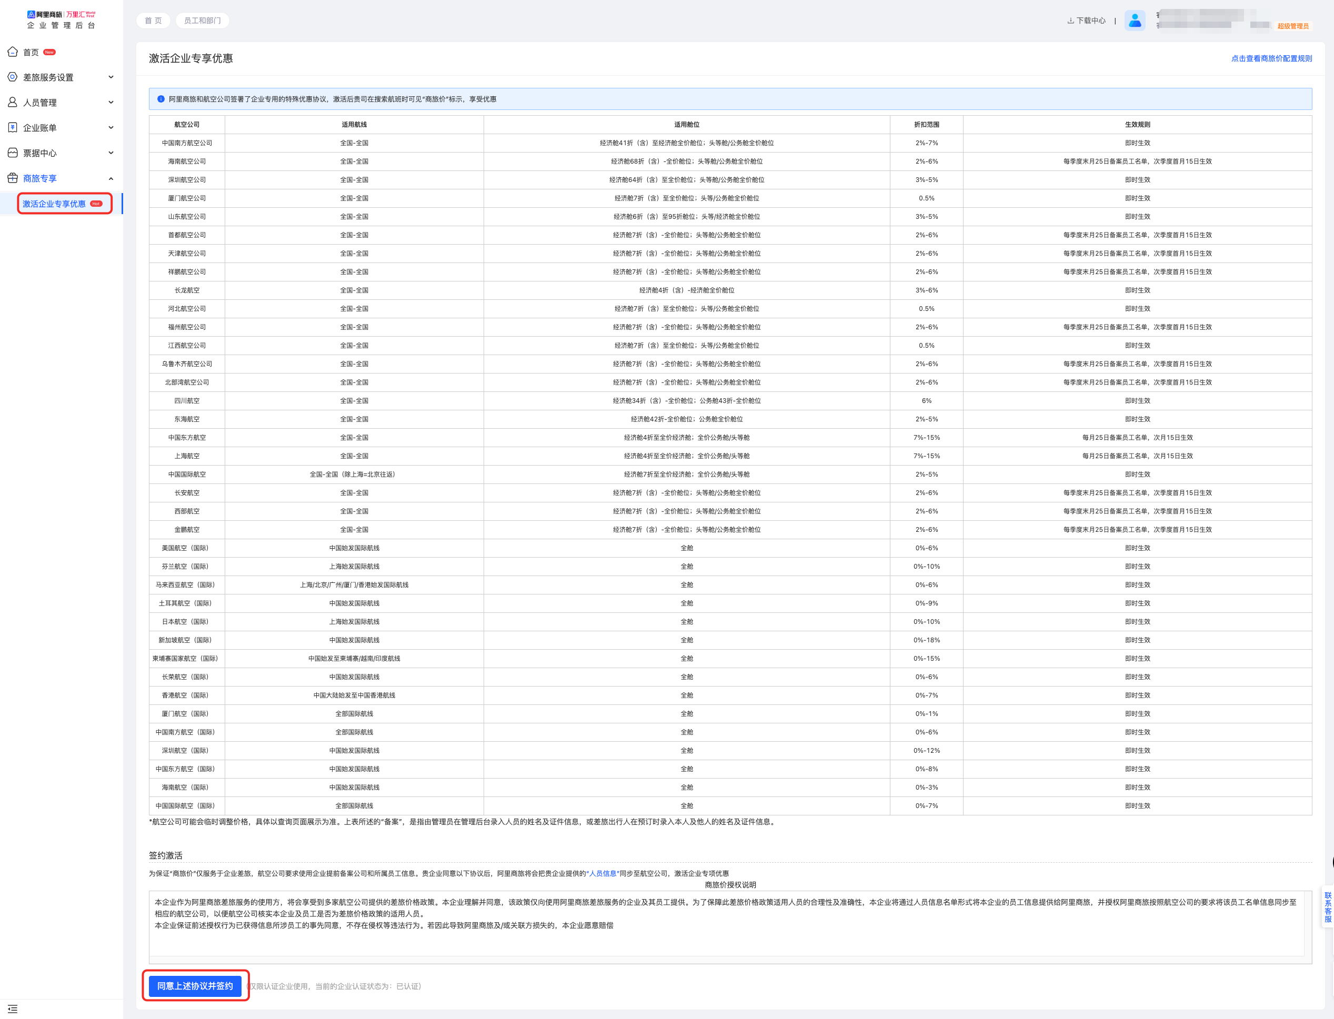This screenshot has width=1334, height=1019.
Task: Select the 长龙航空 cell
Action: click(187, 290)
